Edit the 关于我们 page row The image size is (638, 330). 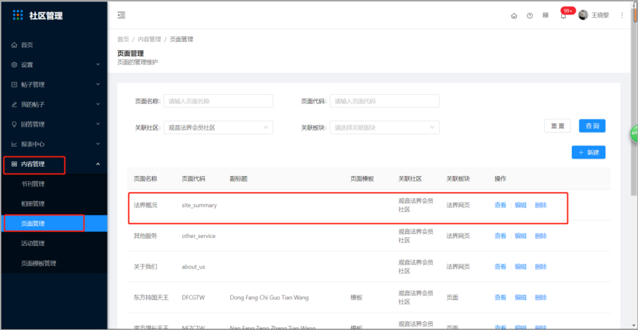[521, 267]
